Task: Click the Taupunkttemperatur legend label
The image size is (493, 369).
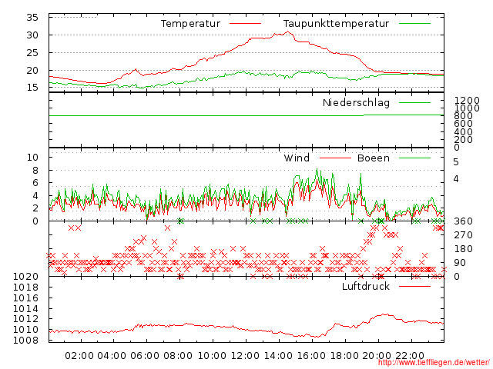Action: [336, 24]
